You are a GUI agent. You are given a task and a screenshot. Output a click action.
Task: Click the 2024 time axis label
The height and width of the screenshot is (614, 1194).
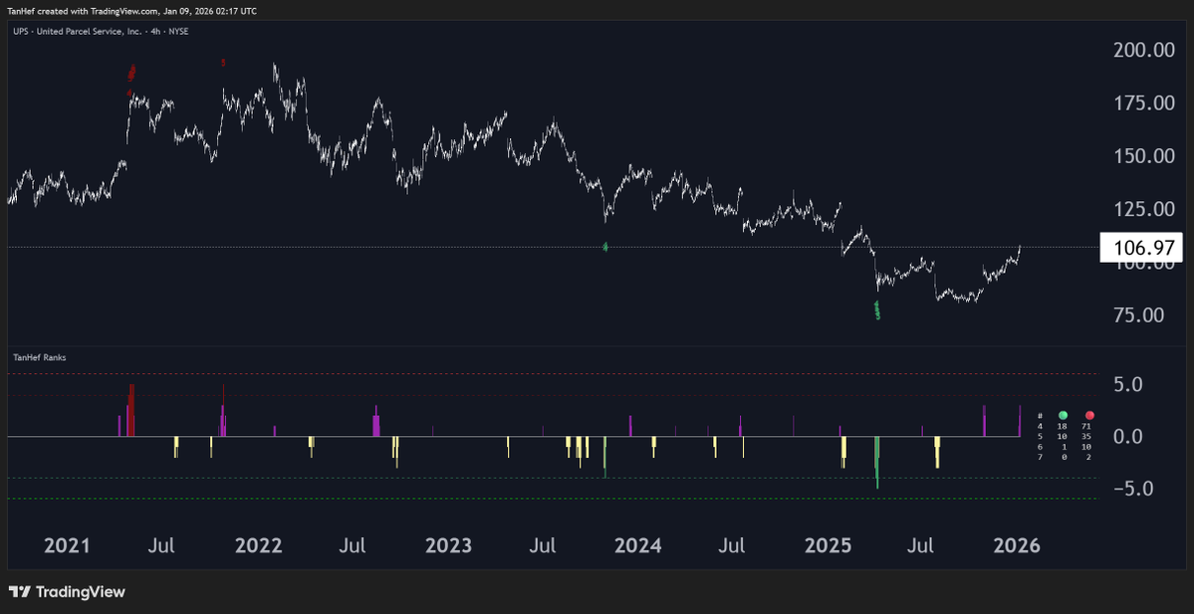[638, 545]
